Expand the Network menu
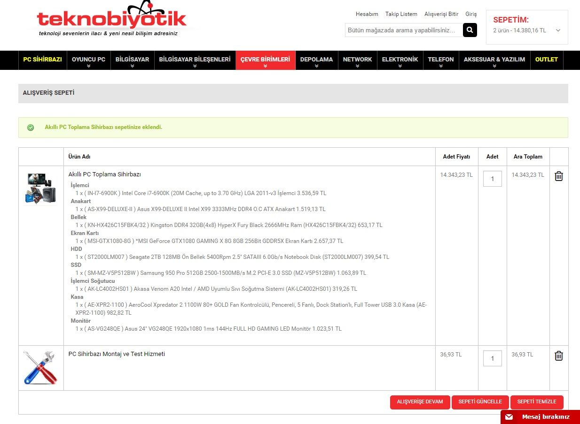 [x=357, y=60]
